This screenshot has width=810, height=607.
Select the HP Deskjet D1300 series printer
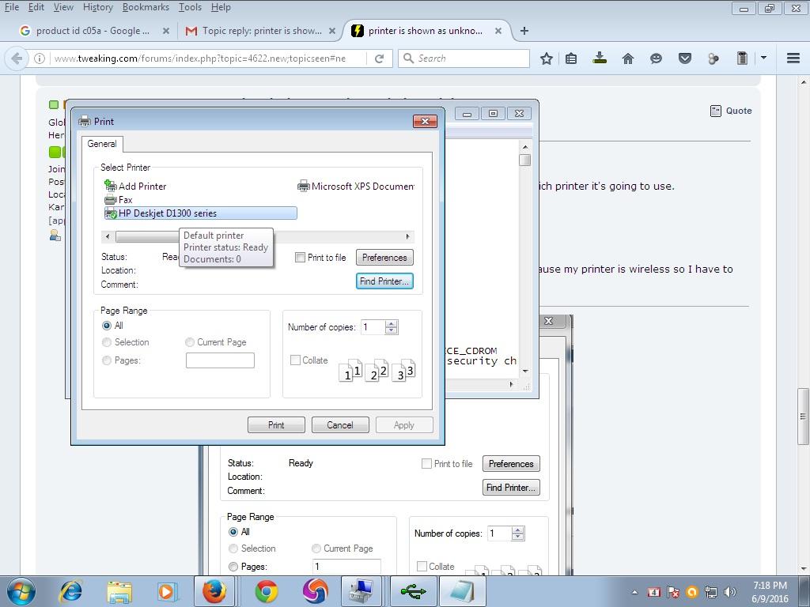click(200, 213)
